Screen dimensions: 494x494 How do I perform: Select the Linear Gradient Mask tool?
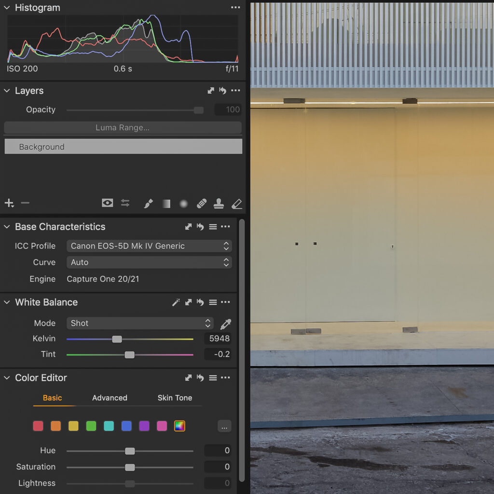[166, 204]
